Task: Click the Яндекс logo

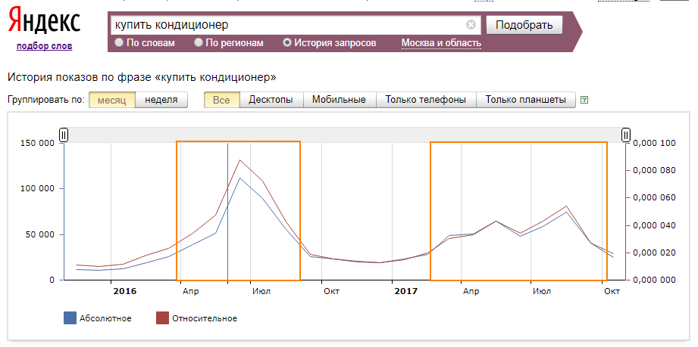Action: (x=44, y=22)
